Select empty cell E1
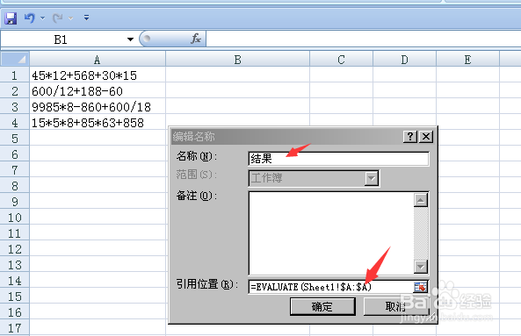521x336 pixels. (x=467, y=75)
